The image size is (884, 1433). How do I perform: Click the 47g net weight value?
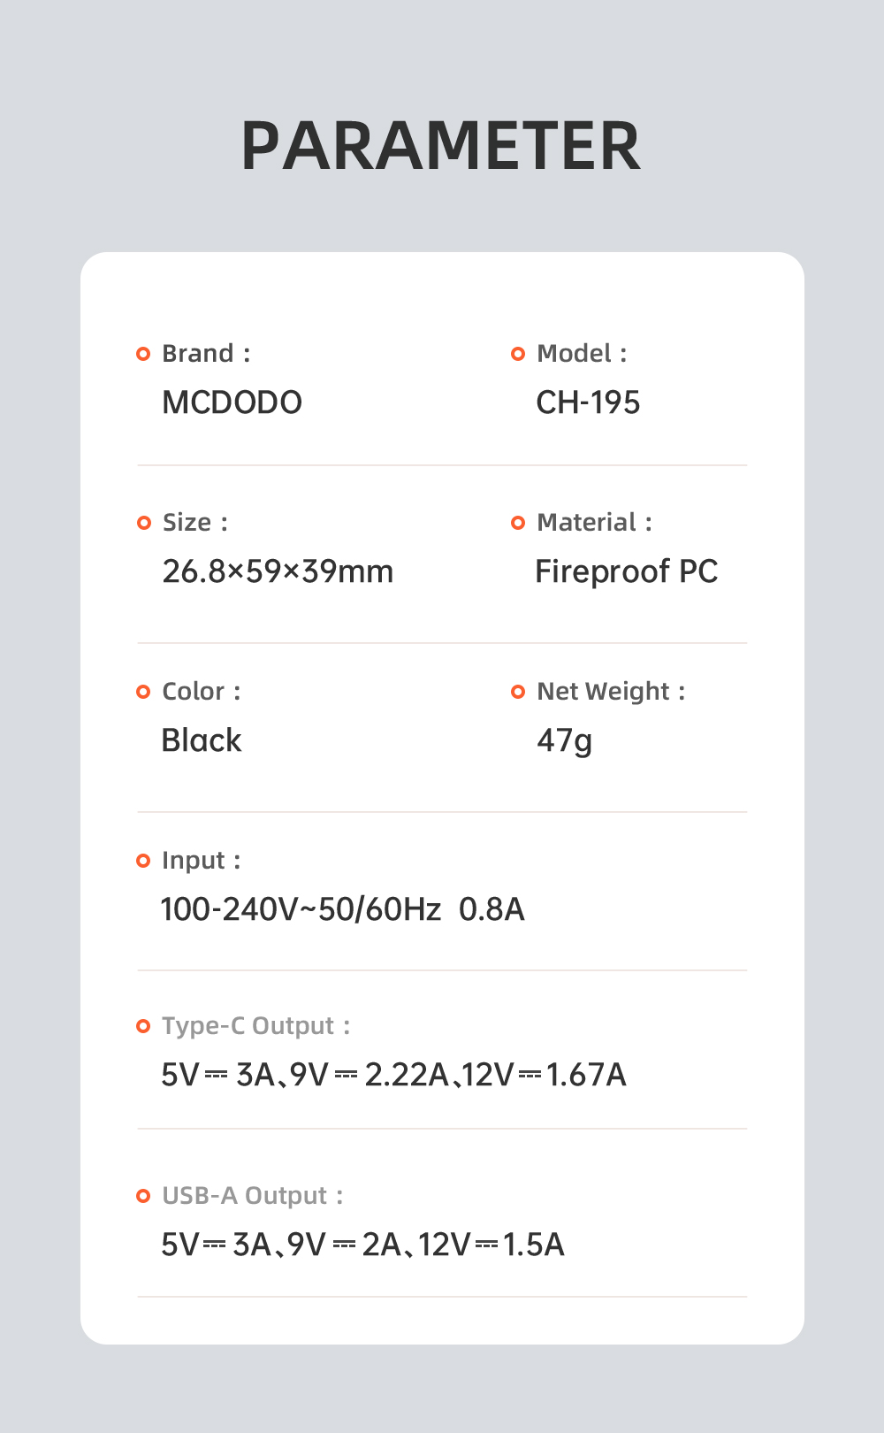(x=564, y=740)
